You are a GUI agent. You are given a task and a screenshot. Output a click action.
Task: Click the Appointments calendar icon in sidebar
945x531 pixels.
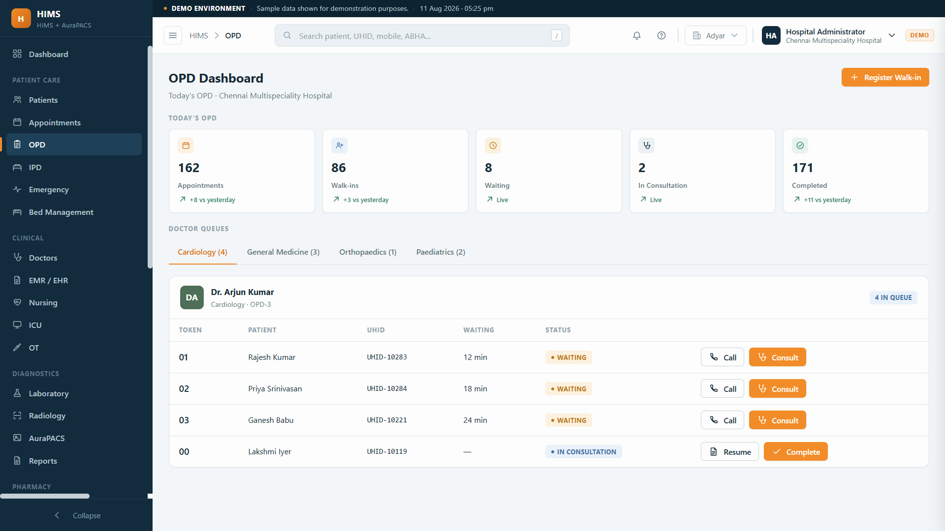[x=17, y=122]
